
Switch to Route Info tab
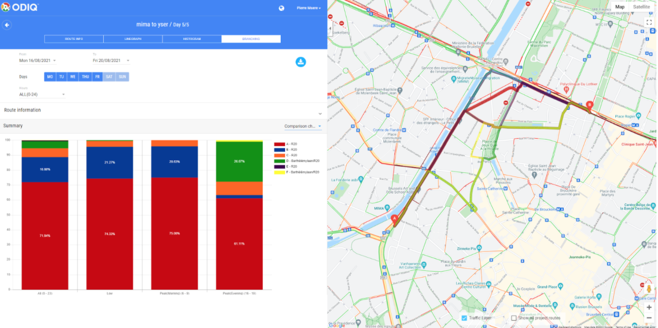[74, 39]
